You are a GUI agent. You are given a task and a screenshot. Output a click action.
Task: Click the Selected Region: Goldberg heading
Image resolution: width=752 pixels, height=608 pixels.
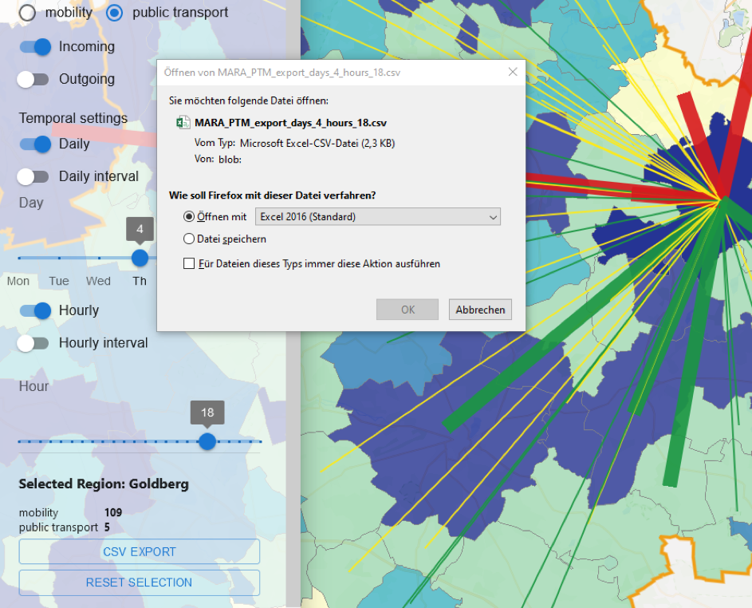click(x=104, y=484)
